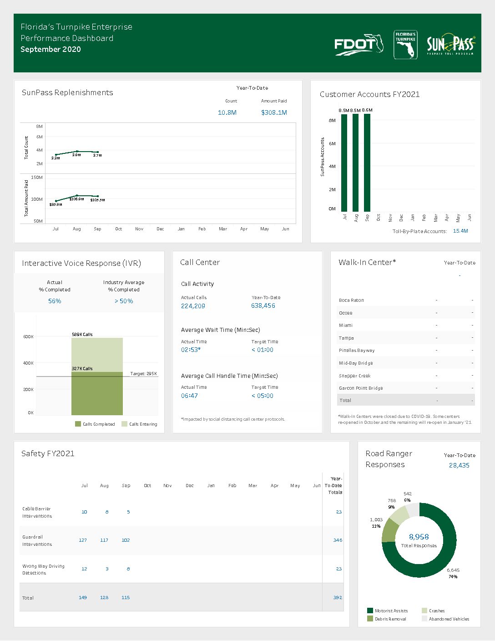Click the Guardrail Interventions row label
495x641 pixels.
pyautogui.click(x=37, y=540)
